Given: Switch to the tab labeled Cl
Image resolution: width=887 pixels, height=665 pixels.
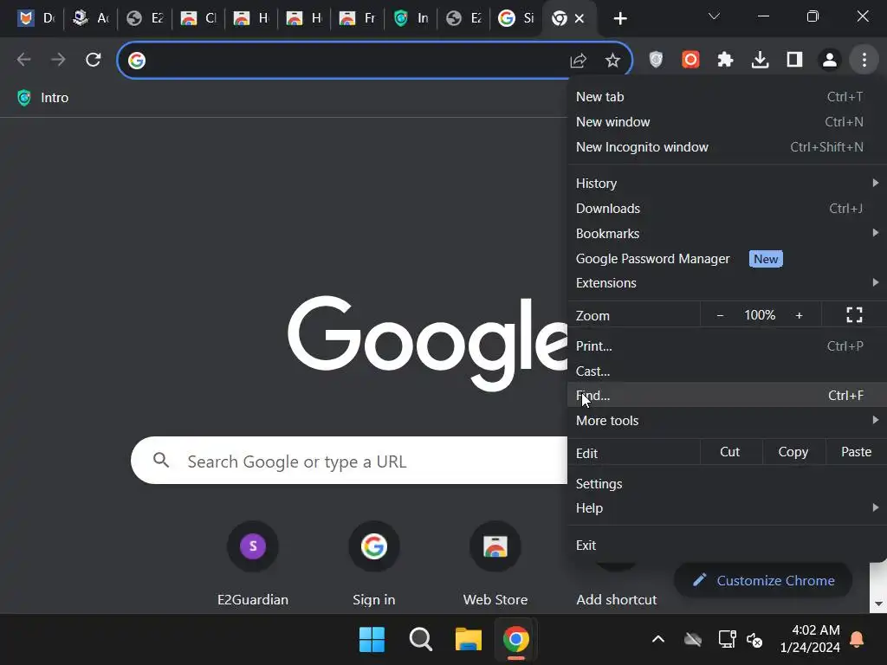Looking at the screenshot, I should pos(198,19).
